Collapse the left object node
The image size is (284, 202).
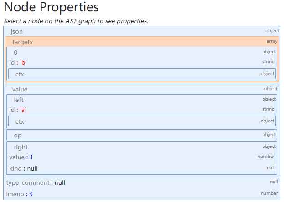19,100
